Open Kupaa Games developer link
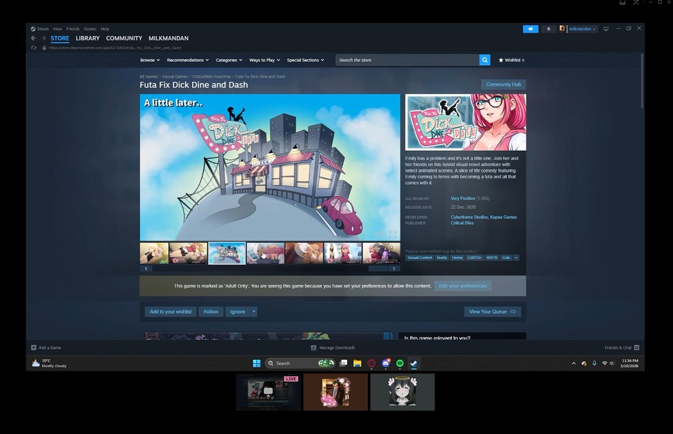 504,217
